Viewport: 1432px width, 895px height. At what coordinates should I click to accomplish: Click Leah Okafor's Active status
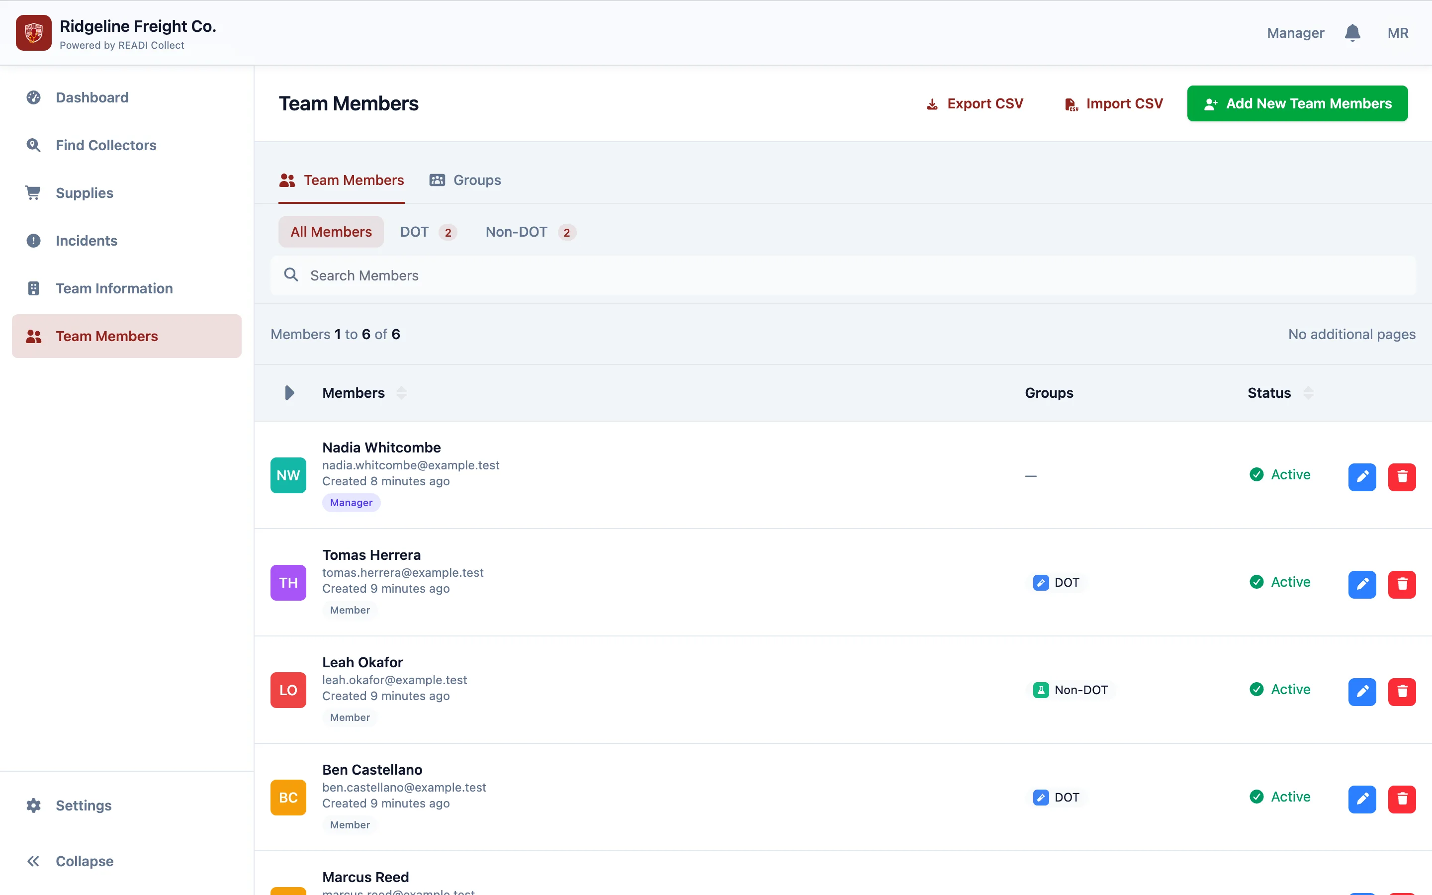coord(1280,689)
